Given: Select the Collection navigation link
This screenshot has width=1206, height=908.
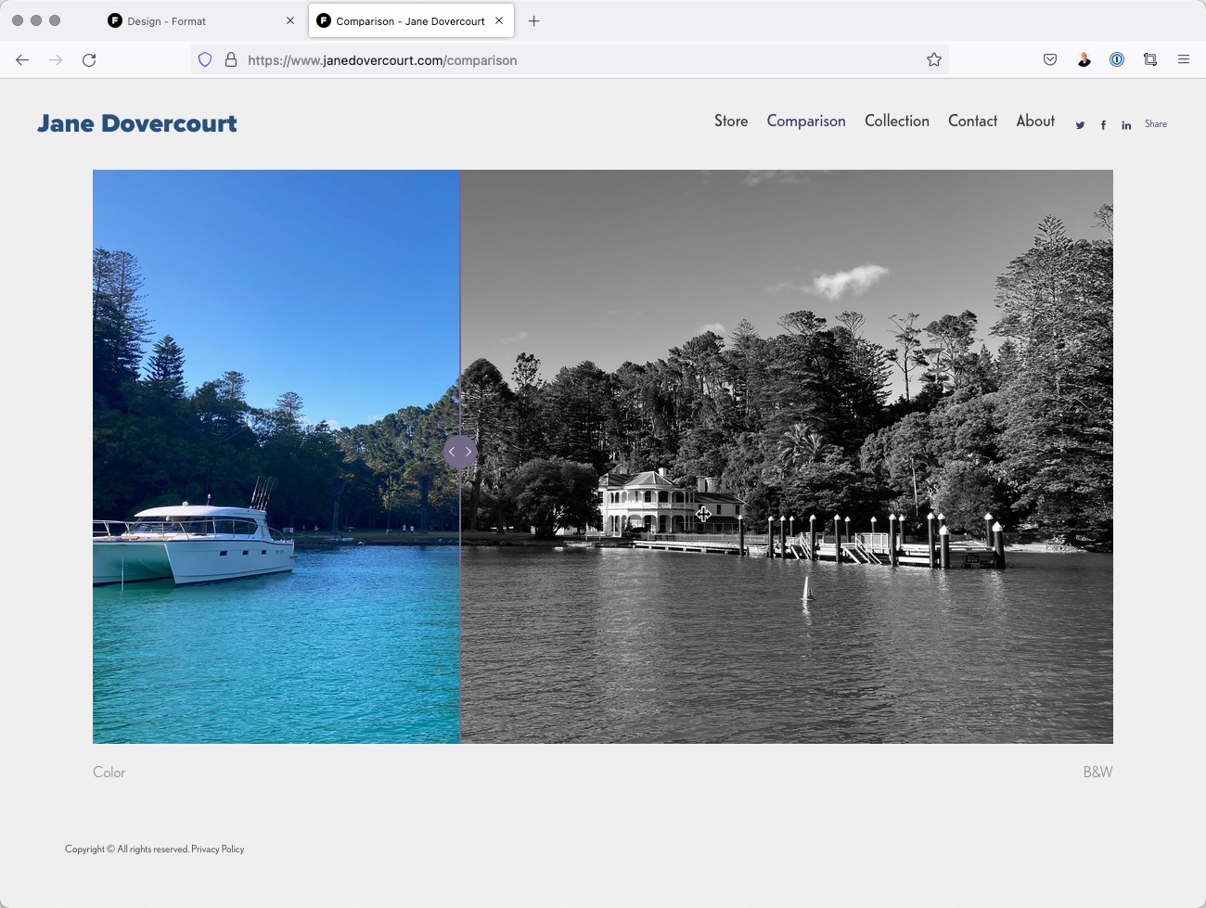Looking at the screenshot, I should click(x=896, y=121).
